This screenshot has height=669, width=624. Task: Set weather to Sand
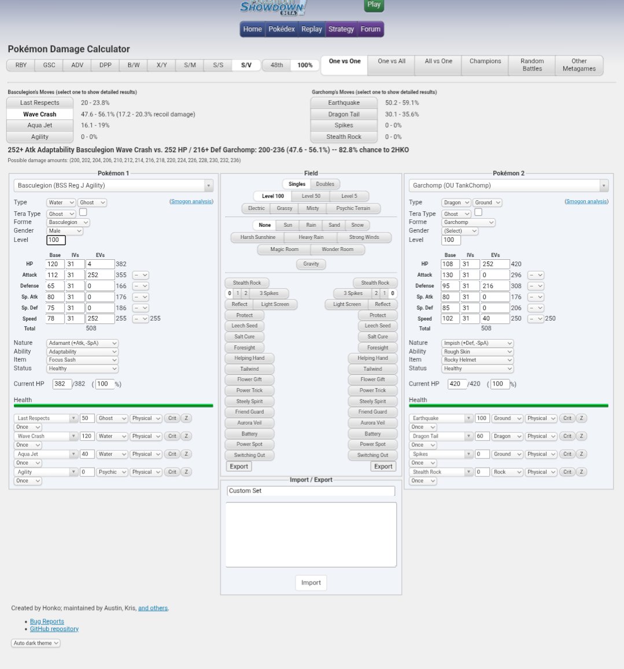pyautogui.click(x=334, y=225)
